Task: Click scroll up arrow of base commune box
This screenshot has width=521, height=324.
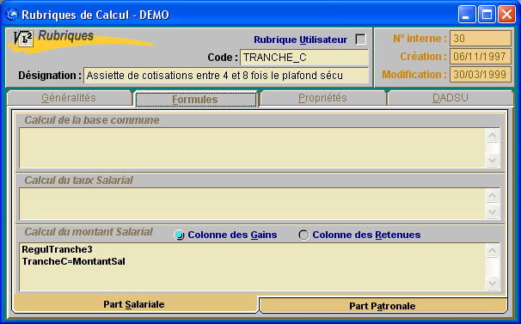Action: pyautogui.click(x=492, y=135)
